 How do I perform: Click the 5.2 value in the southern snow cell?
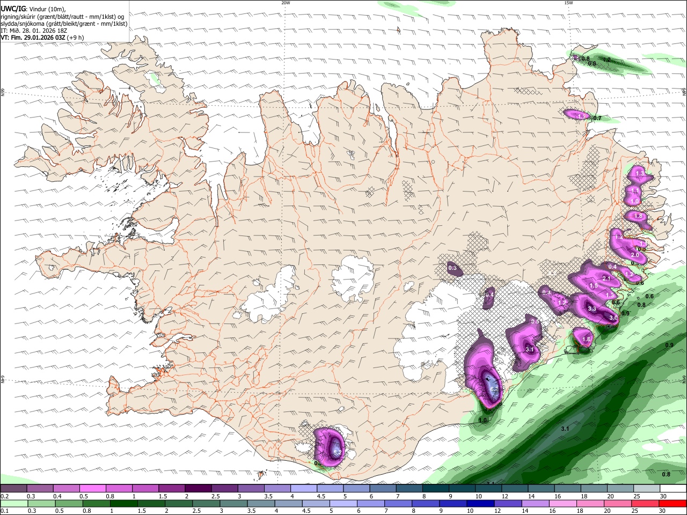pos(338,453)
